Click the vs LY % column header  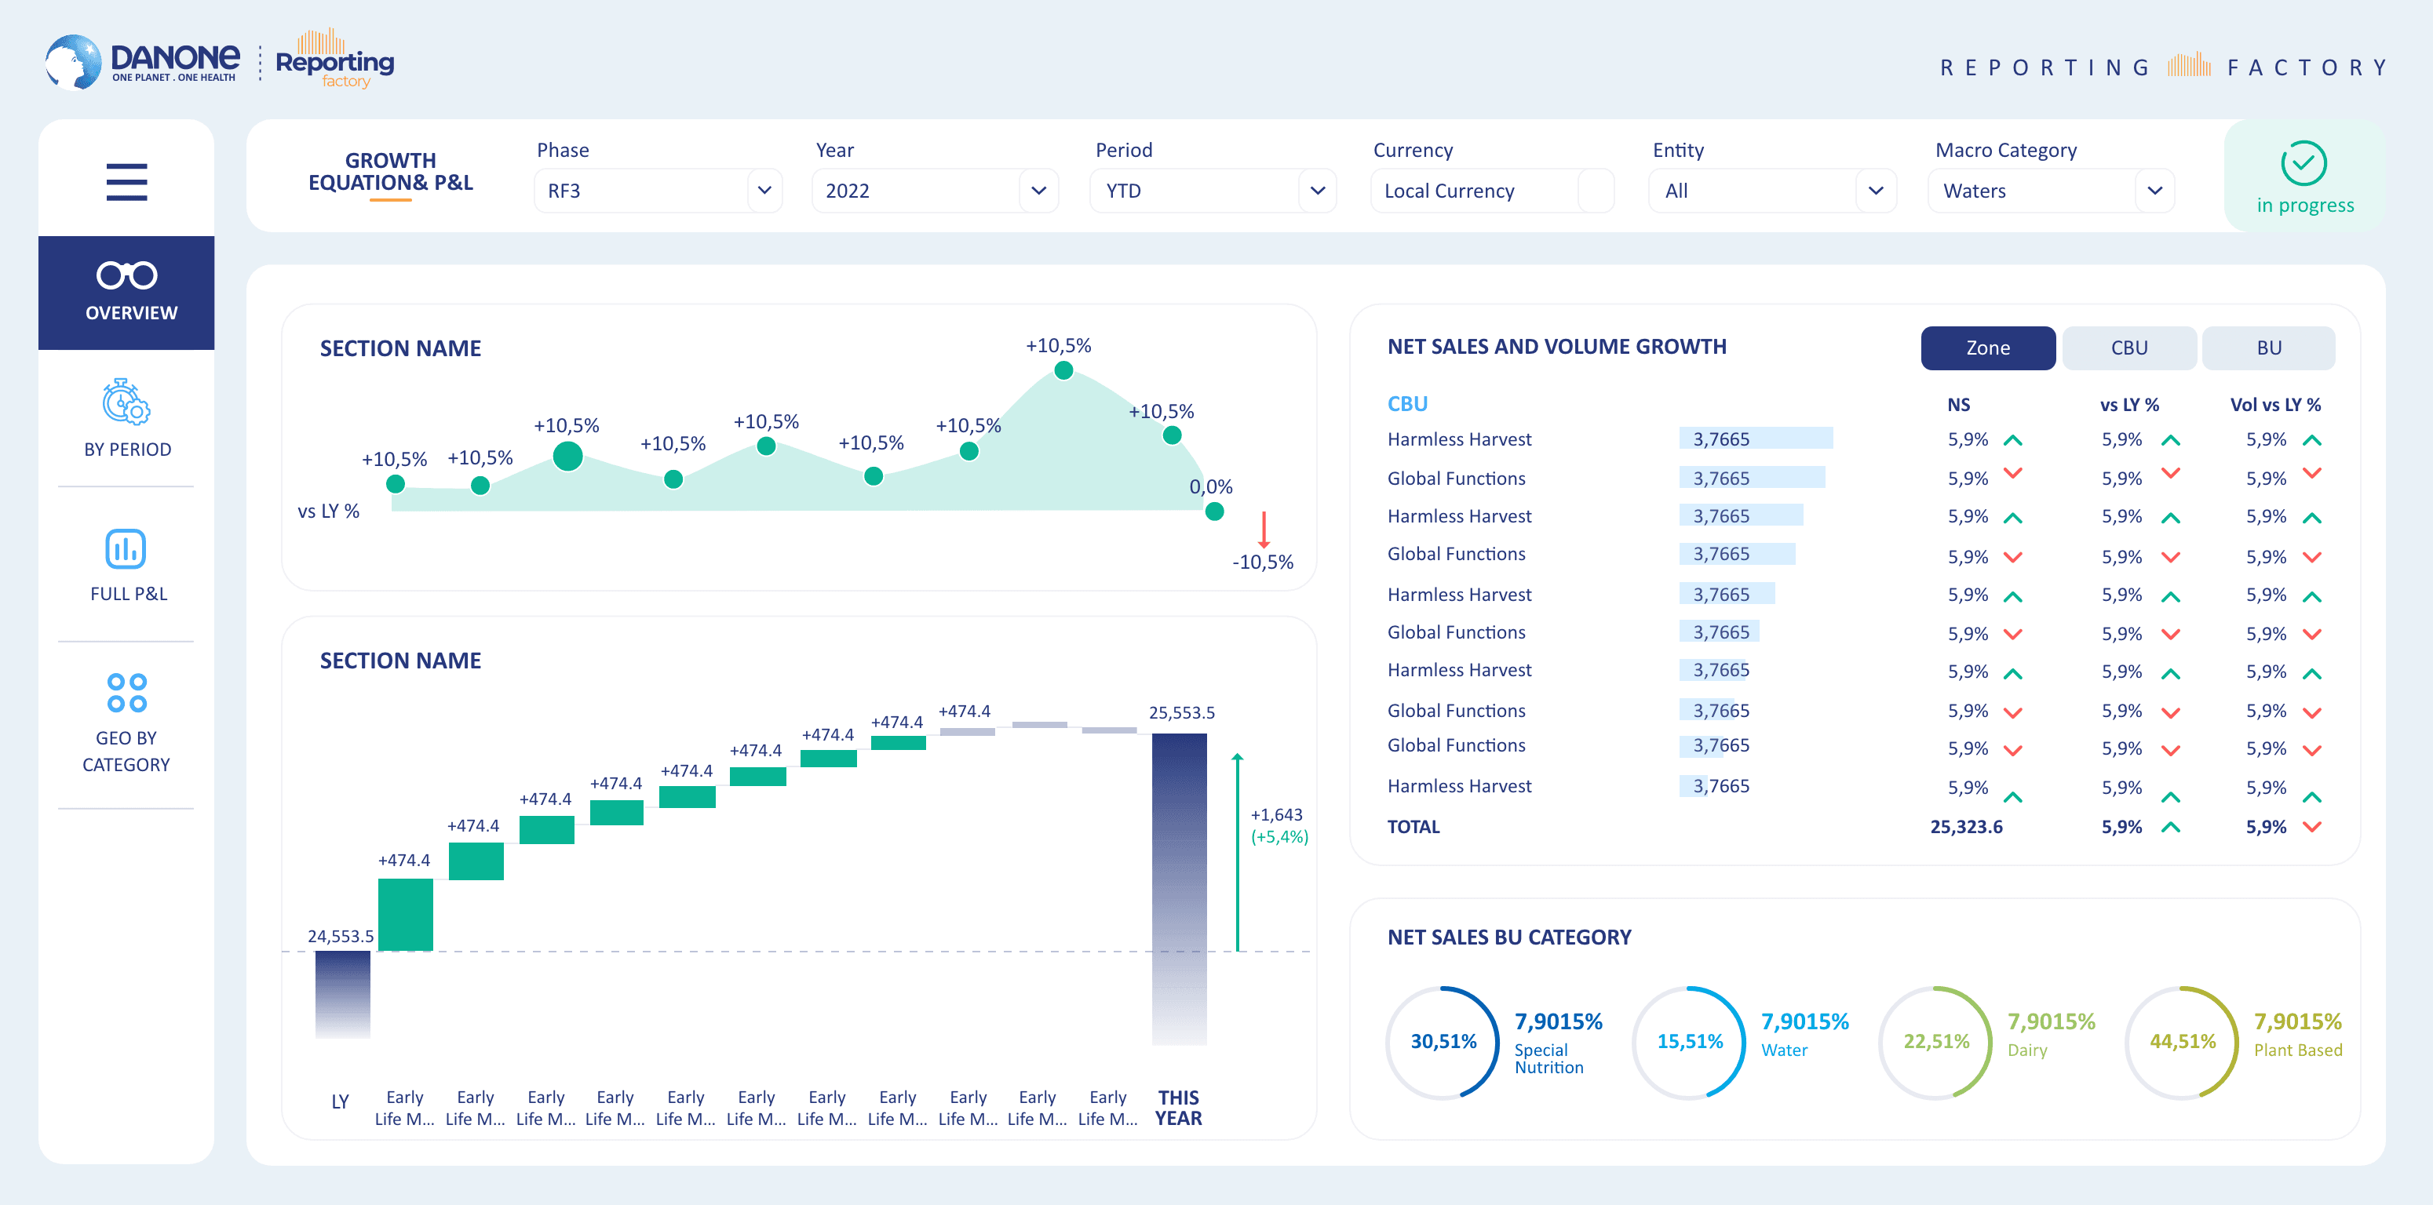pyautogui.click(x=2128, y=404)
